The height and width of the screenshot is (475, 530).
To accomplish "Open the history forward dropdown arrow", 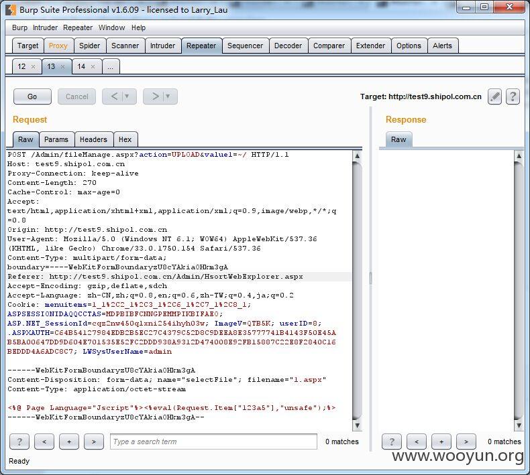I will click(x=168, y=96).
